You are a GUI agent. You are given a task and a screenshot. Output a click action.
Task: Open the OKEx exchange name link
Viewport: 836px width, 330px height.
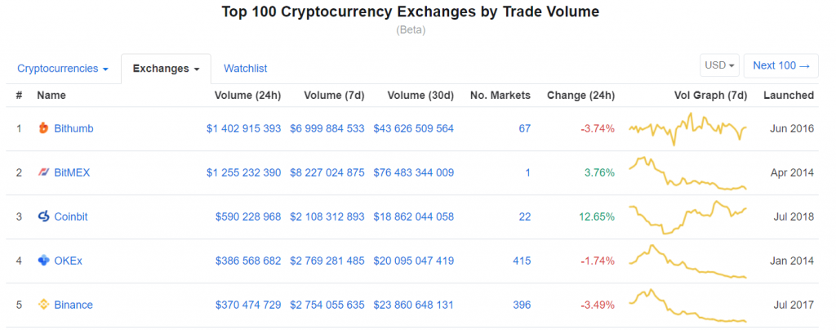point(68,261)
